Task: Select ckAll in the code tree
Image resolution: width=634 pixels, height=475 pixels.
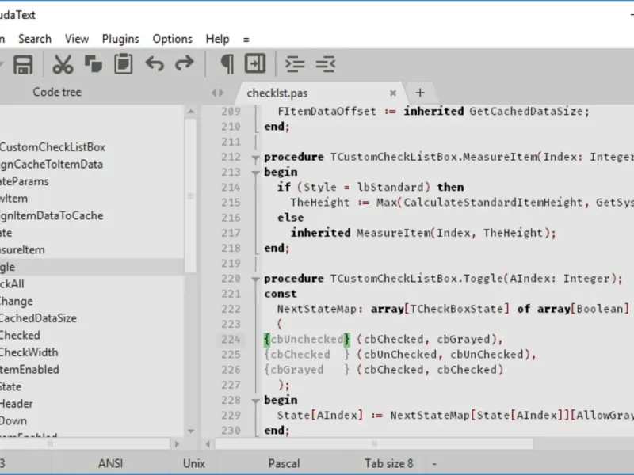Action: pyautogui.click(x=12, y=284)
